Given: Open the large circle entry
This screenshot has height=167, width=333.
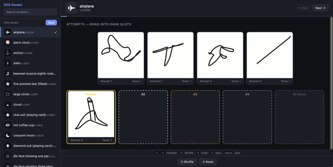Looking at the screenshot, I should click(x=30, y=94).
